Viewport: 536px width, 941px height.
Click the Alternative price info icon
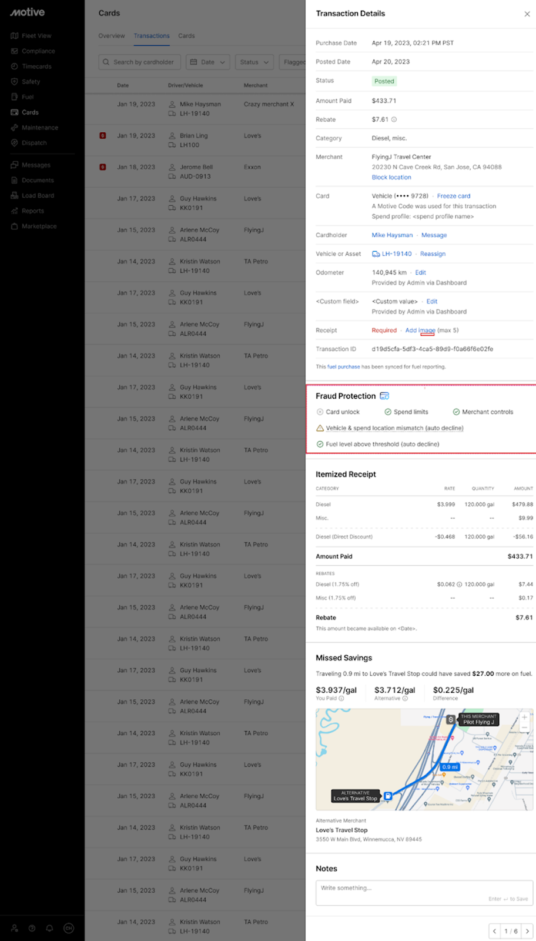405,699
